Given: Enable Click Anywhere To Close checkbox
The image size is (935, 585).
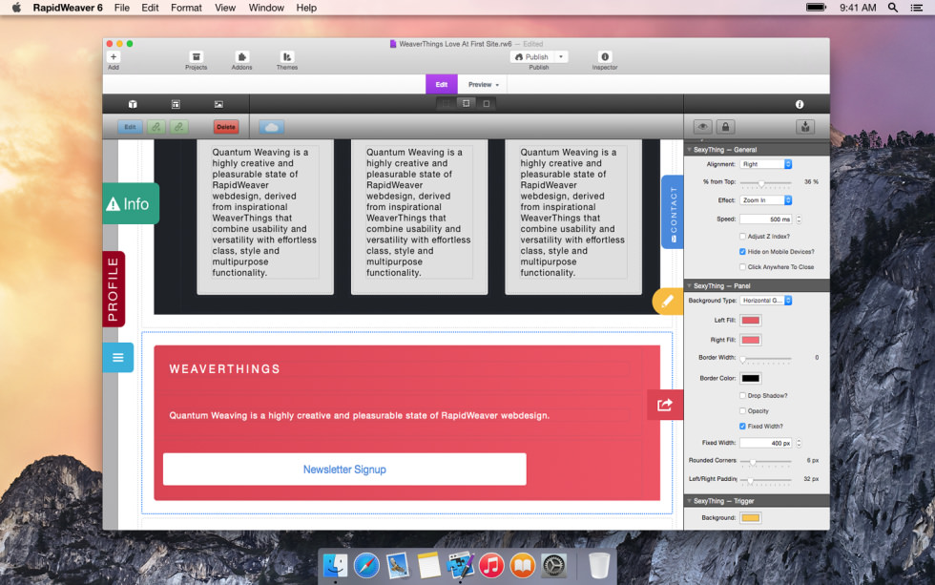Looking at the screenshot, I should [x=742, y=267].
